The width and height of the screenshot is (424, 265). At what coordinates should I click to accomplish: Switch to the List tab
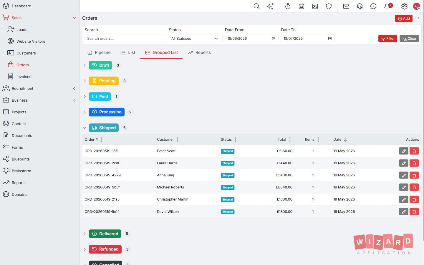(128, 53)
